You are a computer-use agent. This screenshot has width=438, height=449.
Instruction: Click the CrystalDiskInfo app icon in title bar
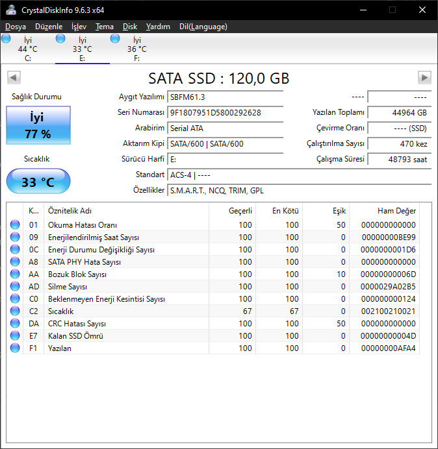[x=11, y=10]
